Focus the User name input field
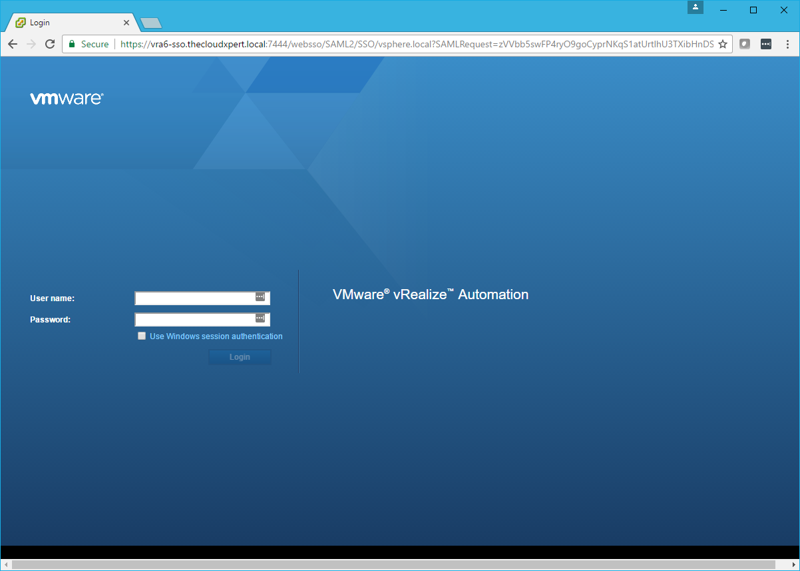The width and height of the screenshot is (800, 571). click(194, 298)
